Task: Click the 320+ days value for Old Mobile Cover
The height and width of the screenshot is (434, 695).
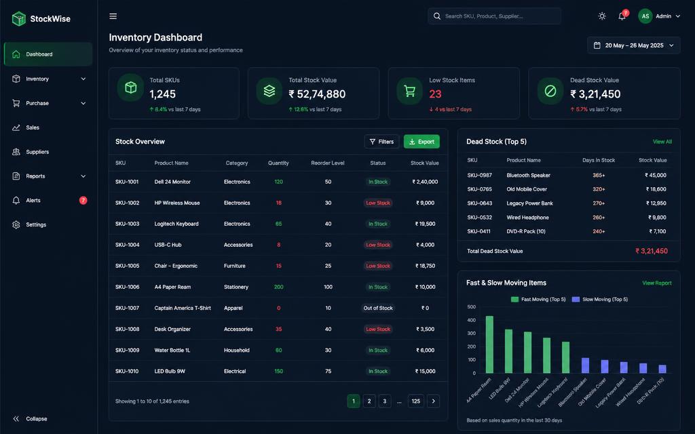Action: coord(599,189)
